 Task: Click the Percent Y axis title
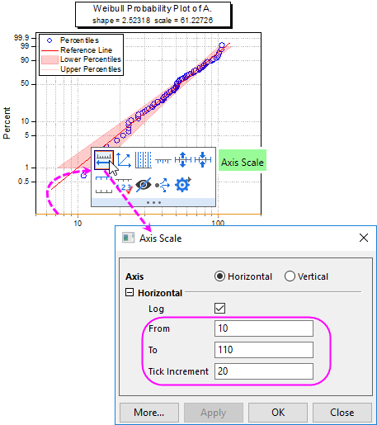[7, 123]
